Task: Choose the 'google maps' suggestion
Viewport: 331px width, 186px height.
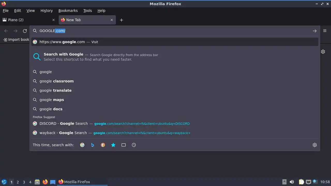Action: (x=175, y=100)
